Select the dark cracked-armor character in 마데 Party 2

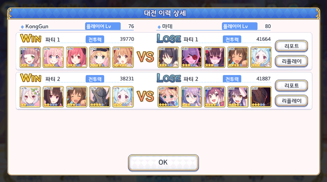tap(261, 97)
